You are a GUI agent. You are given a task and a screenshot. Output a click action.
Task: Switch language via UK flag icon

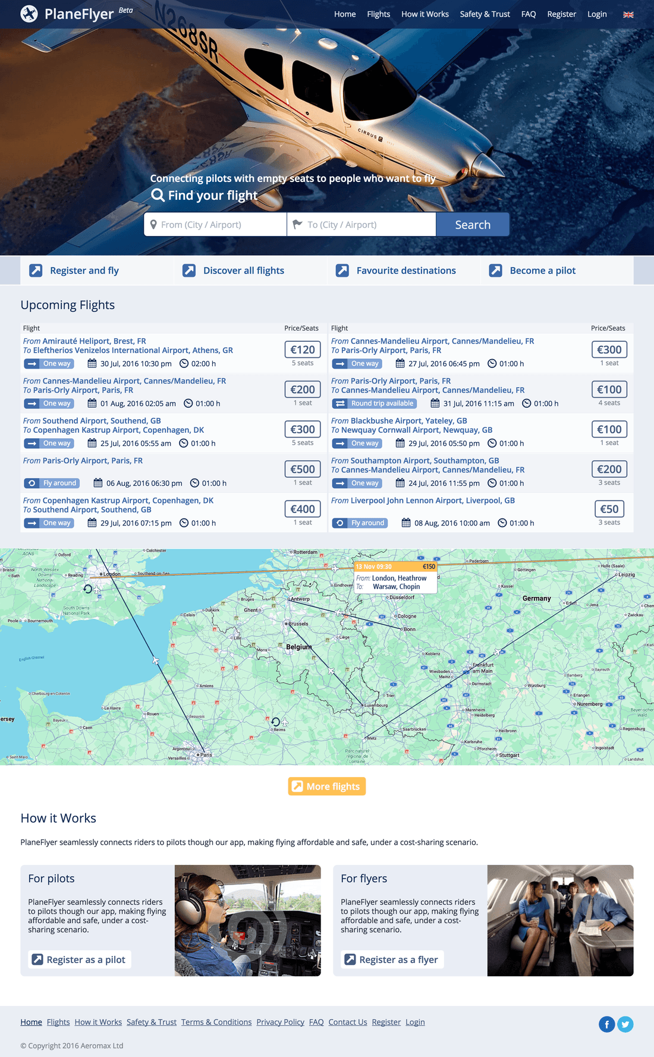point(628,14)
